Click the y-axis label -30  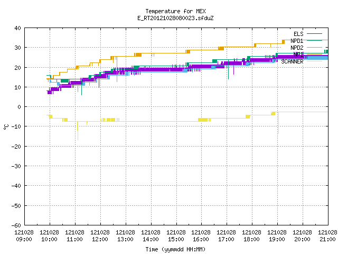point(16,166)
